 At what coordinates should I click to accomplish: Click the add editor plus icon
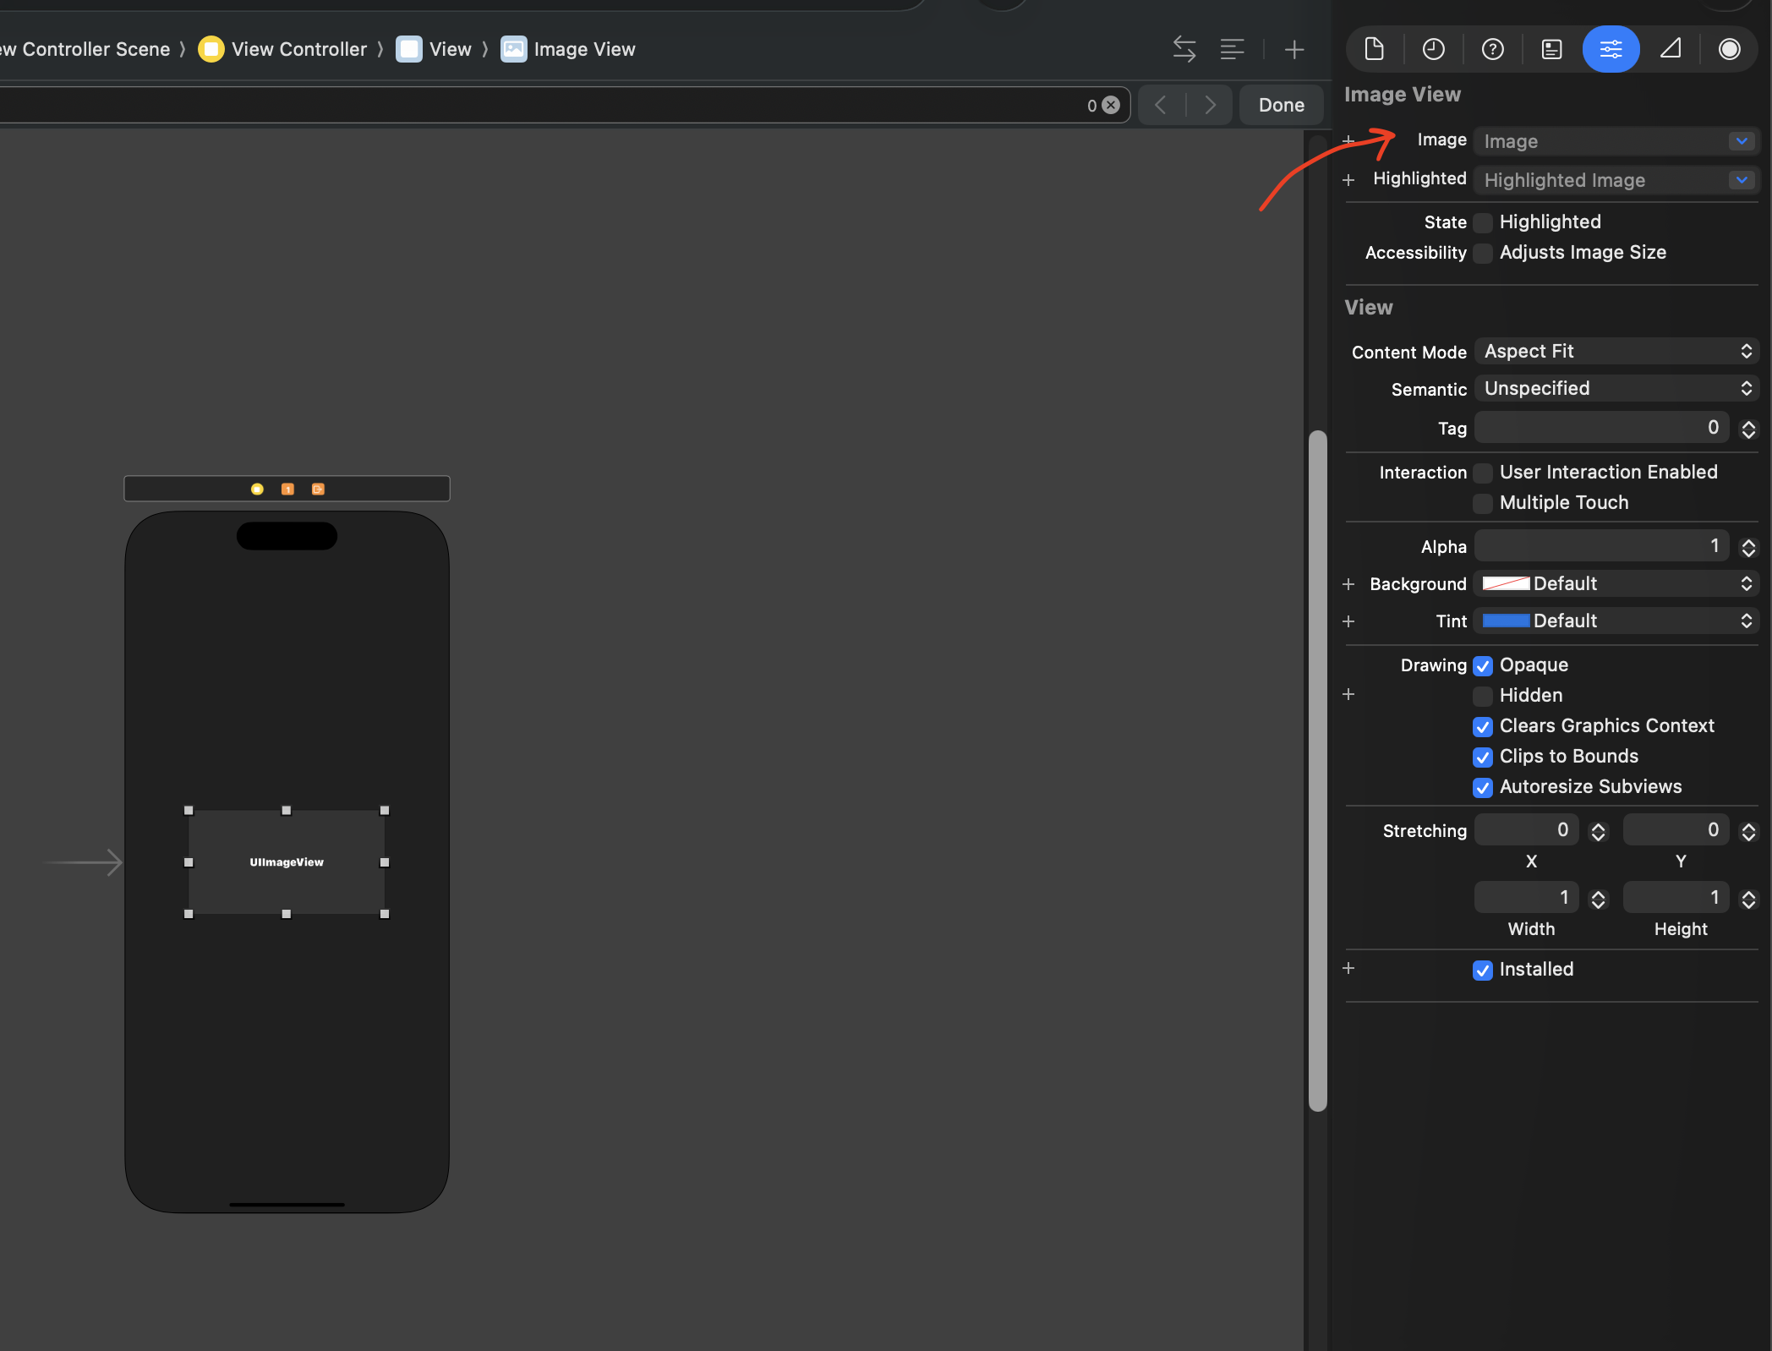pos(1293,49)
